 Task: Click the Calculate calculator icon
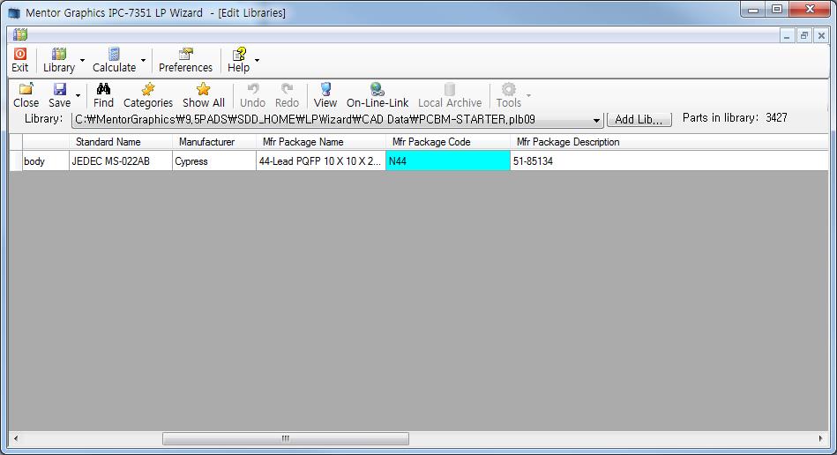(114, 54)
